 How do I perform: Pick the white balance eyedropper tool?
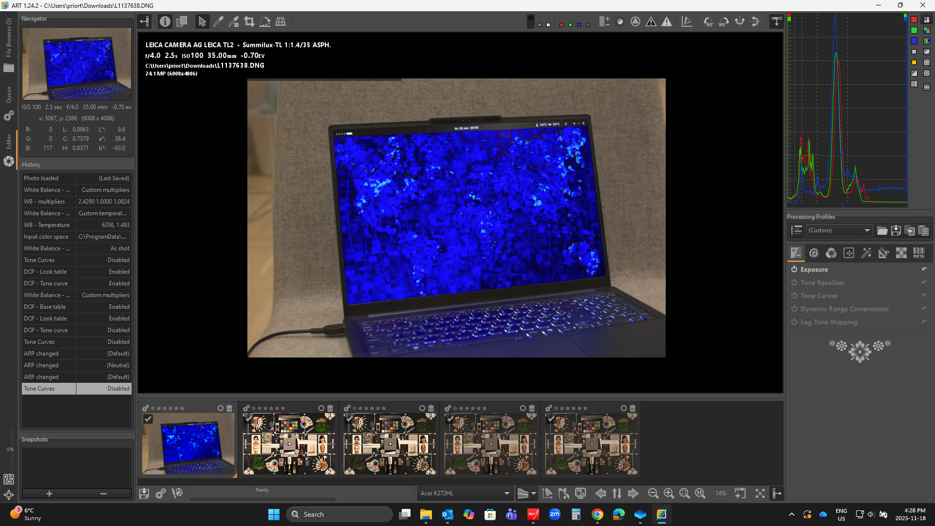(218, 21)
